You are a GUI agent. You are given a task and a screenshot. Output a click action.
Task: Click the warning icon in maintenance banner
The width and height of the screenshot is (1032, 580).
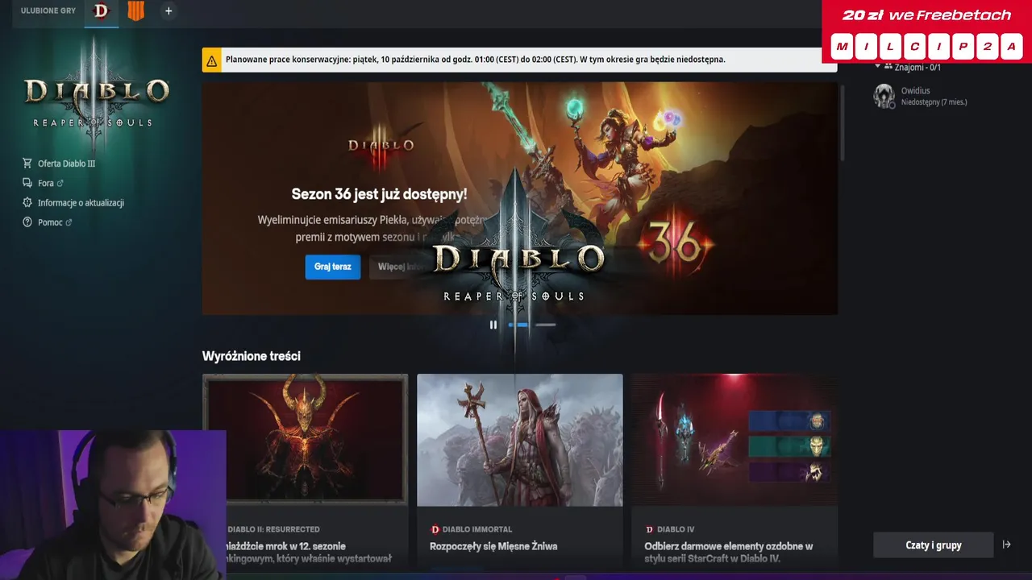[x=211, y=60]
